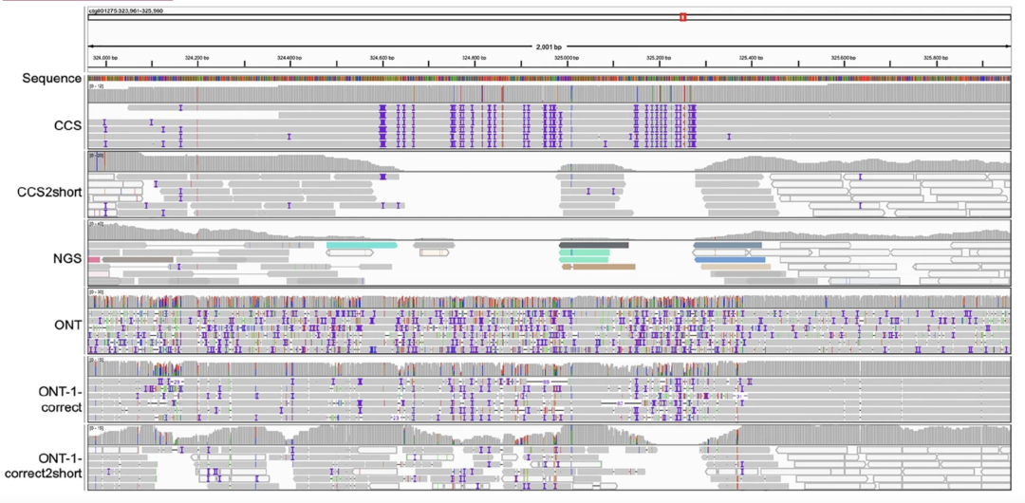Click the 324,200 bp ruler tick label

[x=197, y=58]
